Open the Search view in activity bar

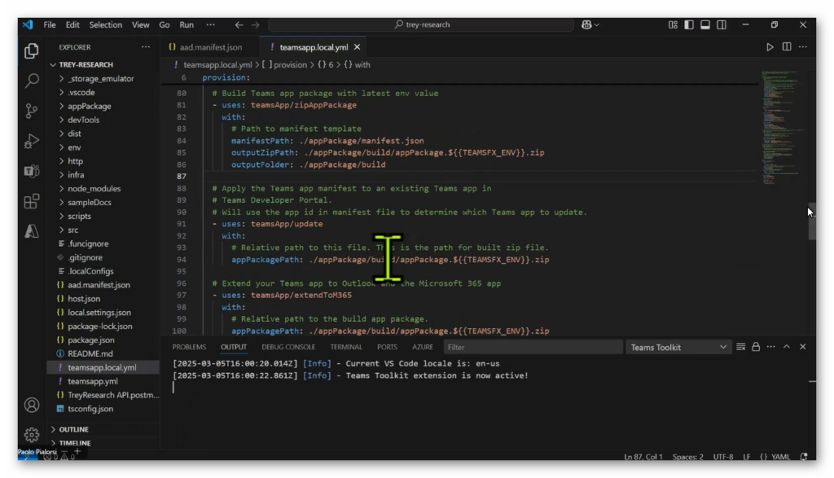pyautogui.click(x=32, y=81)
